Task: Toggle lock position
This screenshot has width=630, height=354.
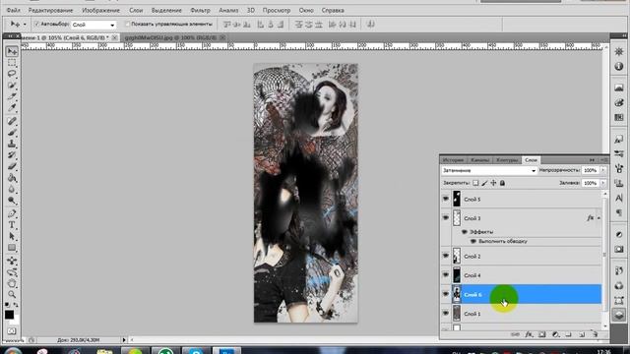Action: point(493,183)
